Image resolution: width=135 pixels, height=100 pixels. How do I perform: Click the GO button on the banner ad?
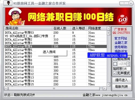click(122, 20)
